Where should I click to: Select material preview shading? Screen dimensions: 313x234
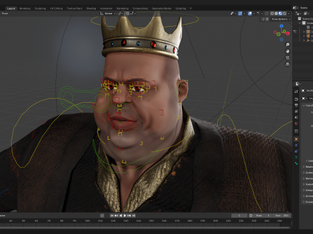point(280,14)
